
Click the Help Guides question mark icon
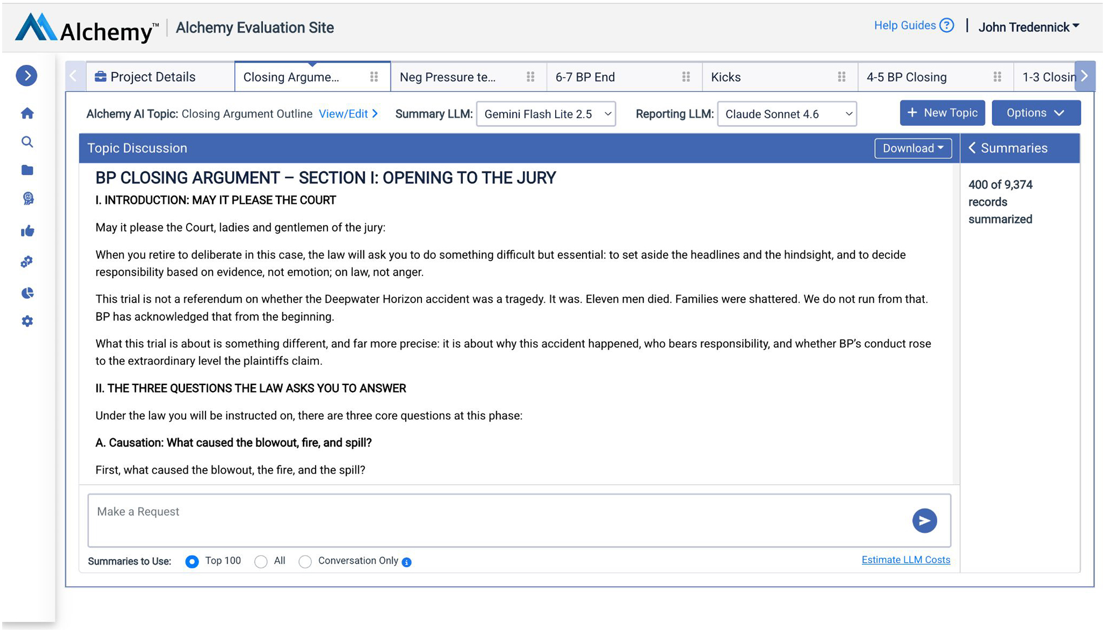(946, 25)
